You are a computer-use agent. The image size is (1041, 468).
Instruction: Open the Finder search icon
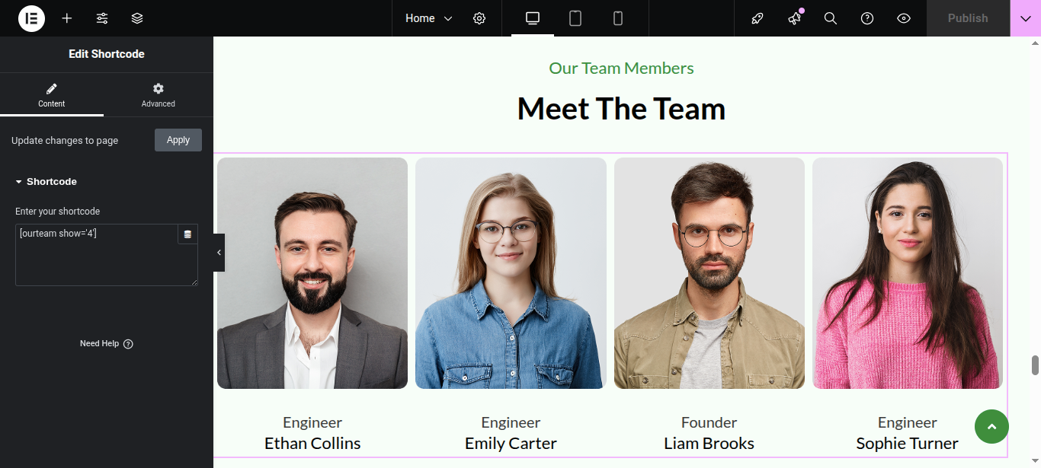tap(831, 18)
